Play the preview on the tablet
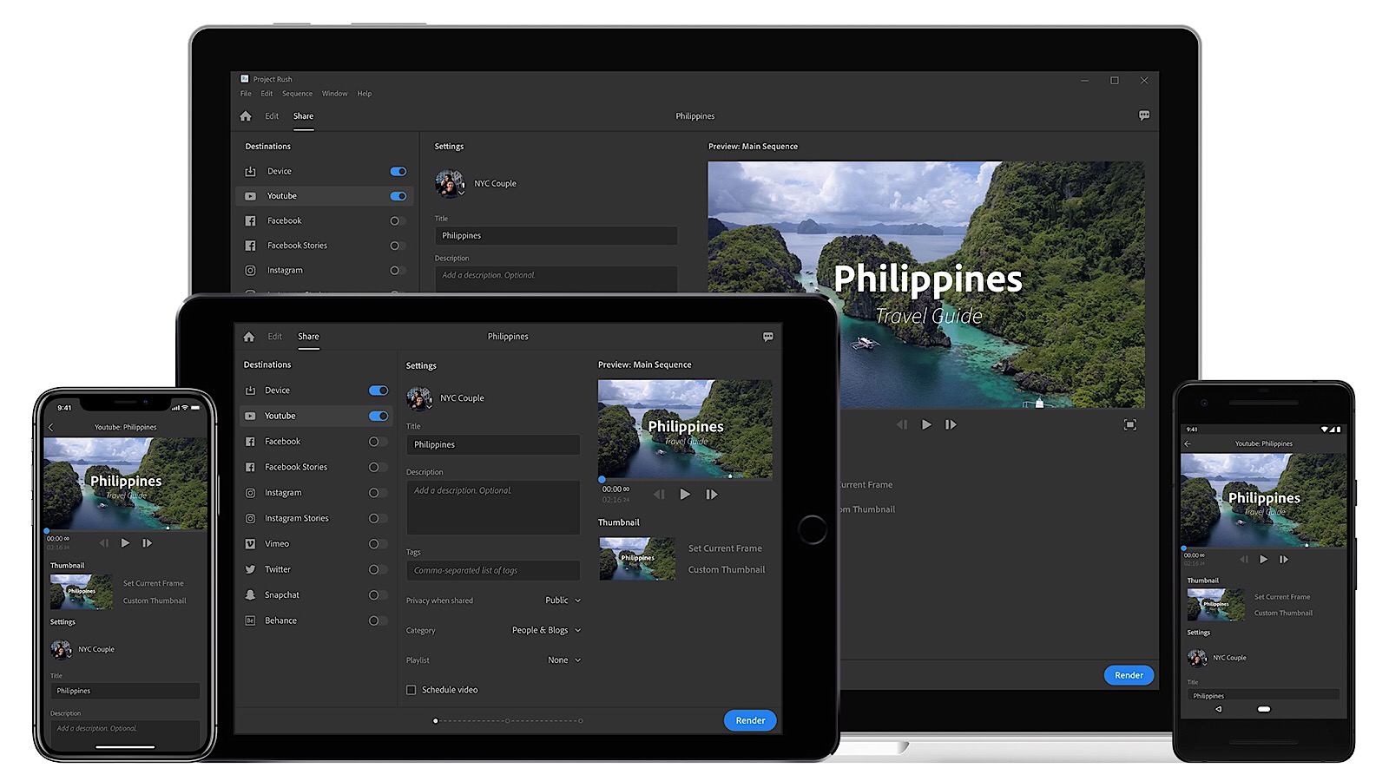Screen dimensions: 1389x781 (685, 494)
